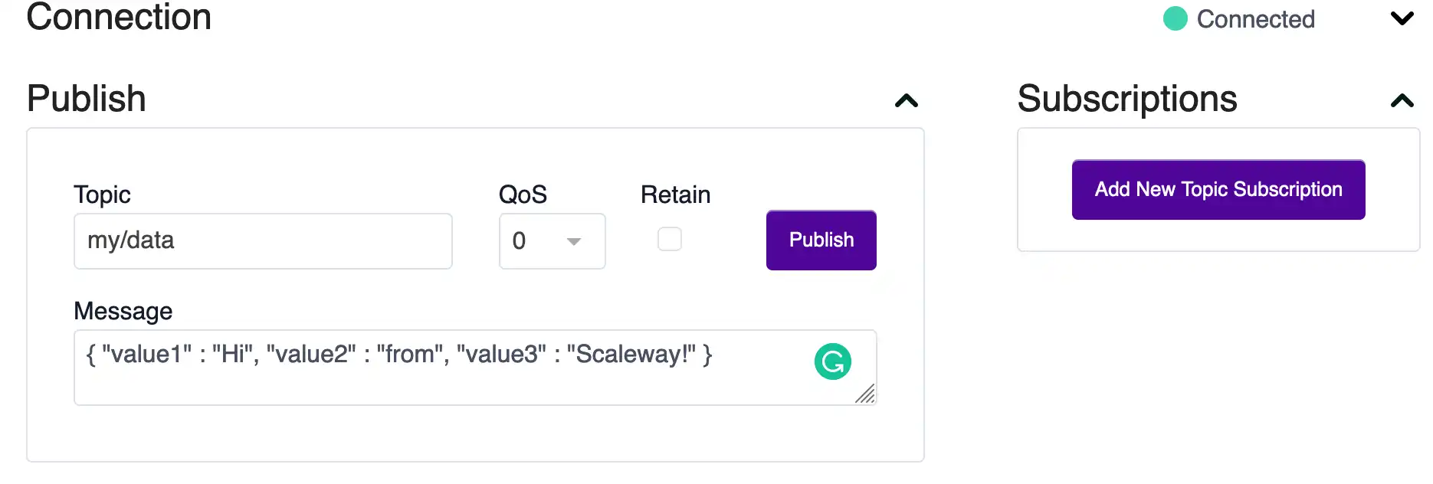Click the Topic field label

point(102,195)
